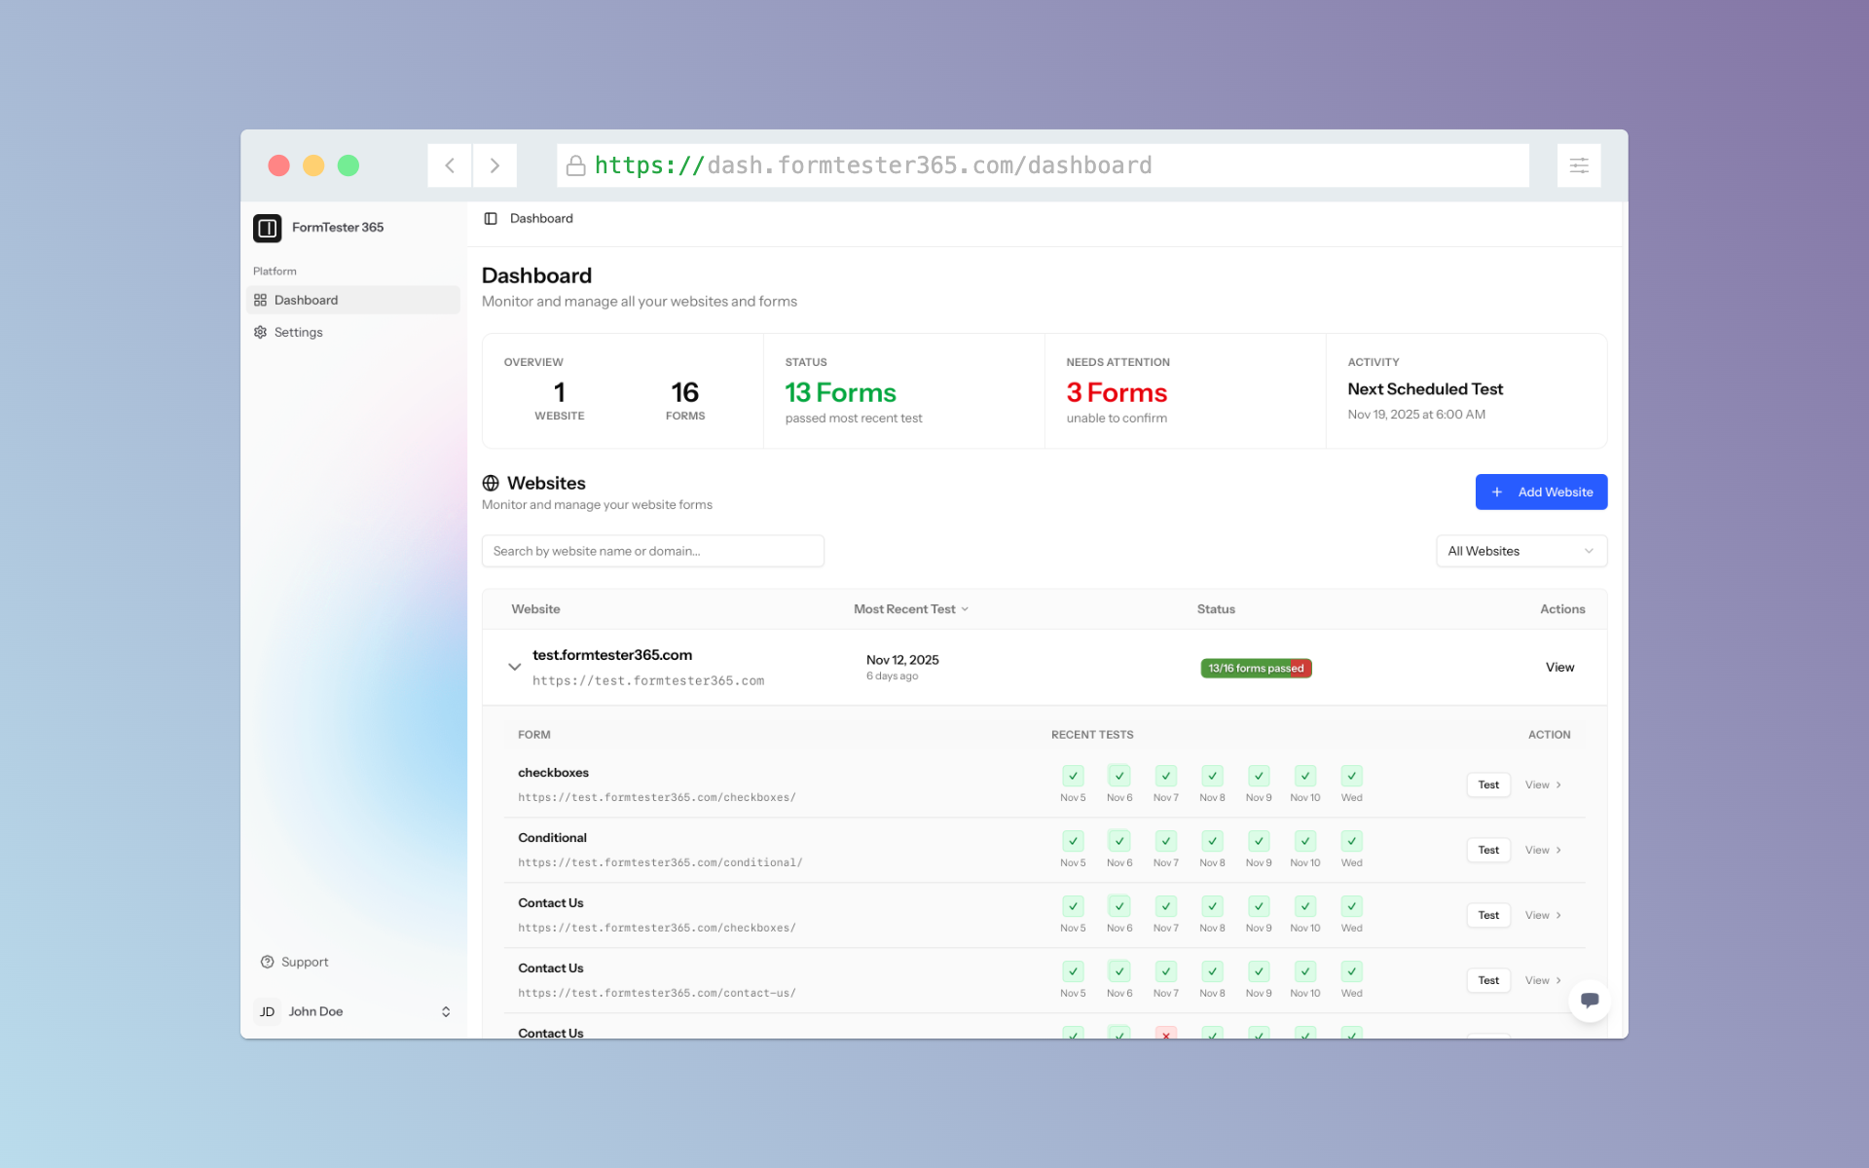The height and width of the screenshot is (1168, 1869).
Task: Click the failed red X test result
Action: point(1165,1034)
